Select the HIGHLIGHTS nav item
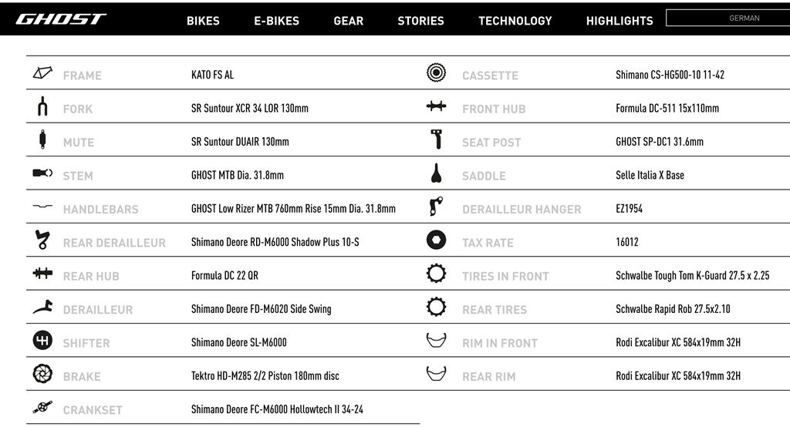This screenshot has height=427, width=790. coord(620,21)
